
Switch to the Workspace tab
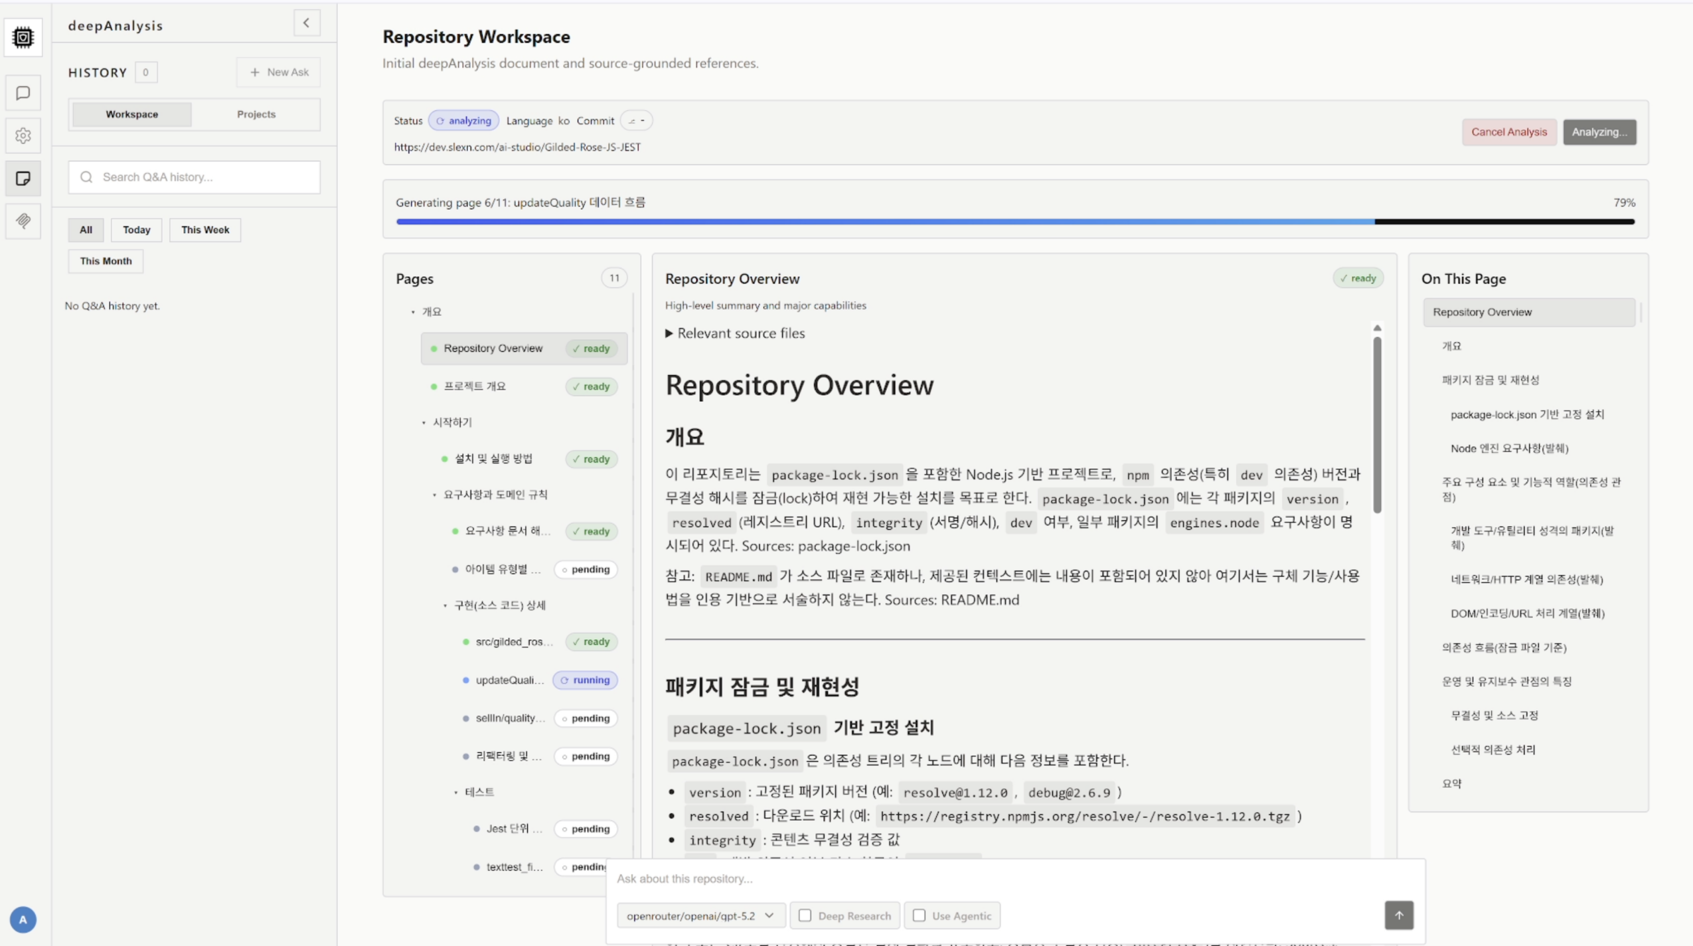click(x=131, y=114)
